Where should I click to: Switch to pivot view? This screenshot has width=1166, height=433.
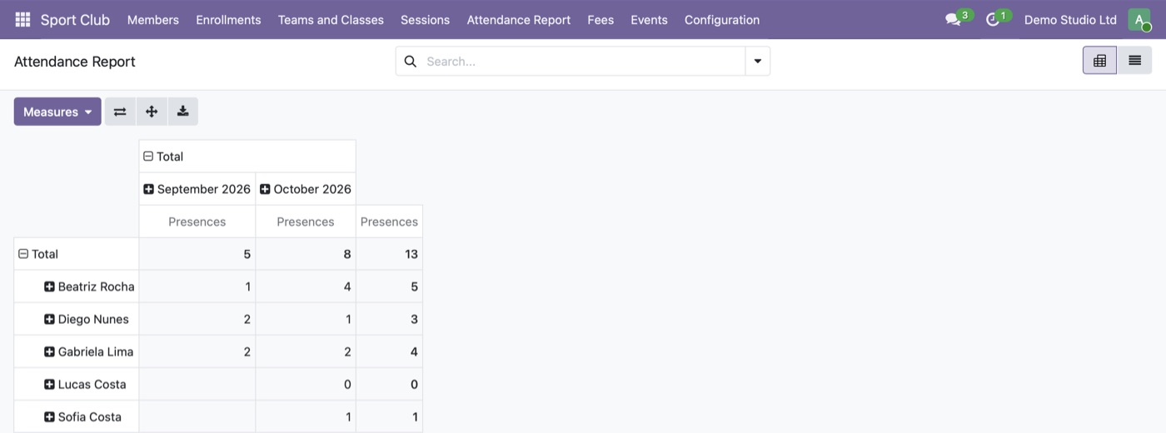(1099, 60)
